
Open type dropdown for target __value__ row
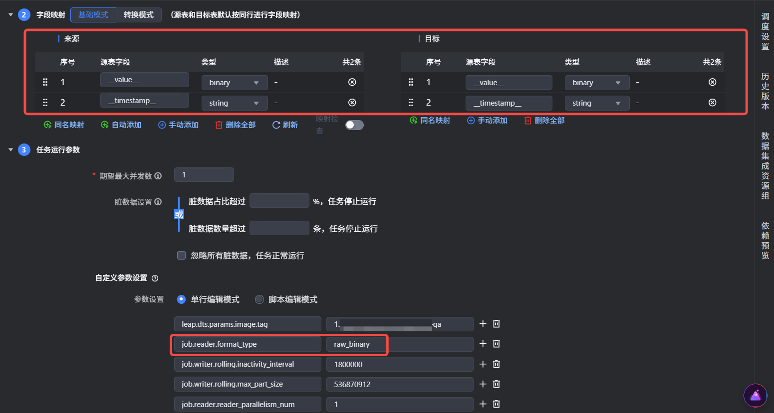click(x=597, y=83)
